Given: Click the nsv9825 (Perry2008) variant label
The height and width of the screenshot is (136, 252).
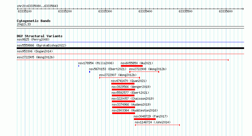Looking at the screenshot, I should pos(33,39).
